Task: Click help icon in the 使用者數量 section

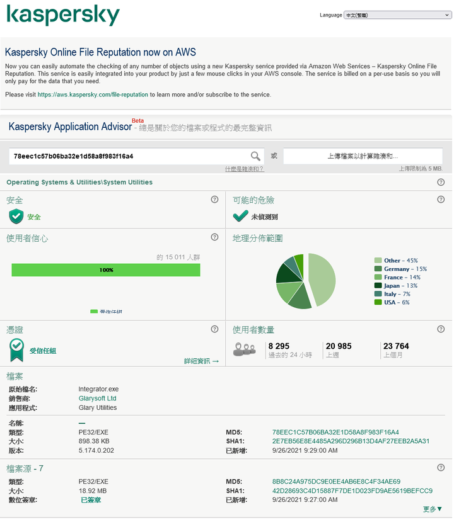Action: [x=441, y=329]
